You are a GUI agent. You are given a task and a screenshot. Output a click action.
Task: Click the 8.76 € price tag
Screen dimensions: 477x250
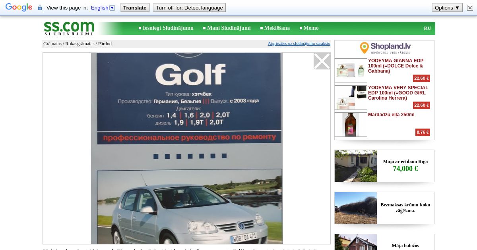[423, 132]
